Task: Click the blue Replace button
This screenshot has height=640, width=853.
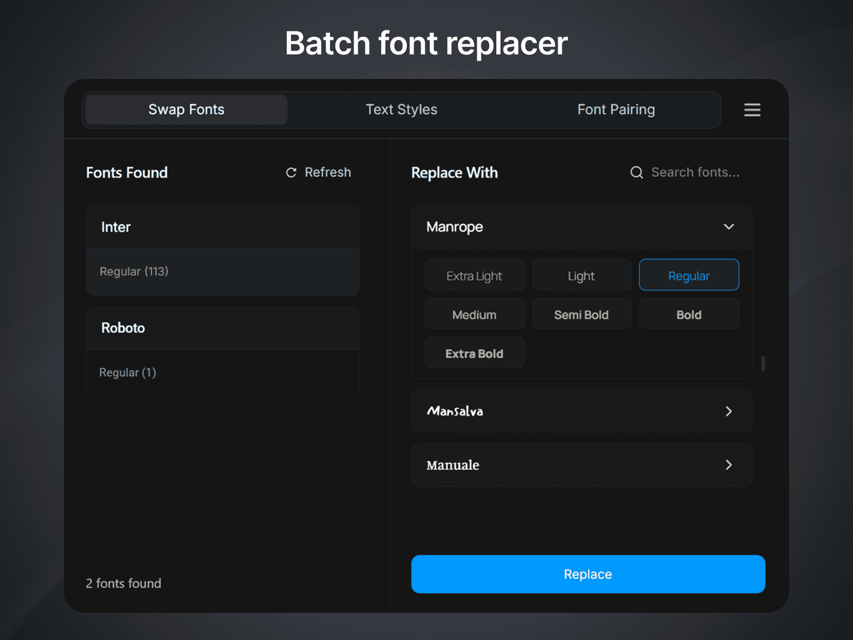Action: point(588,574)
